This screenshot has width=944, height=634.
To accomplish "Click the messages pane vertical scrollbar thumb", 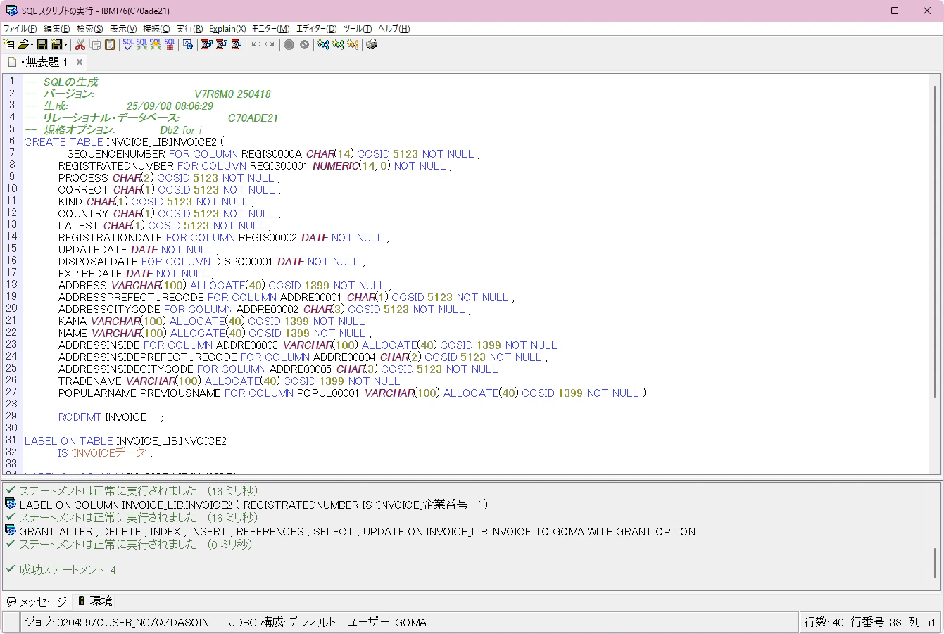I will click(935, 563).
